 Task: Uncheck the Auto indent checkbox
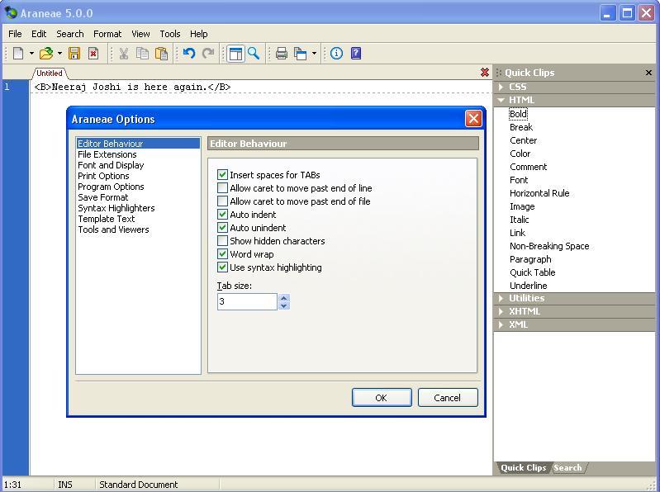point(222,214)
